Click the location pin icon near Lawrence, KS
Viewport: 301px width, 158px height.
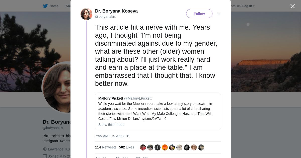pyautogui.click(x=45, y=149)
